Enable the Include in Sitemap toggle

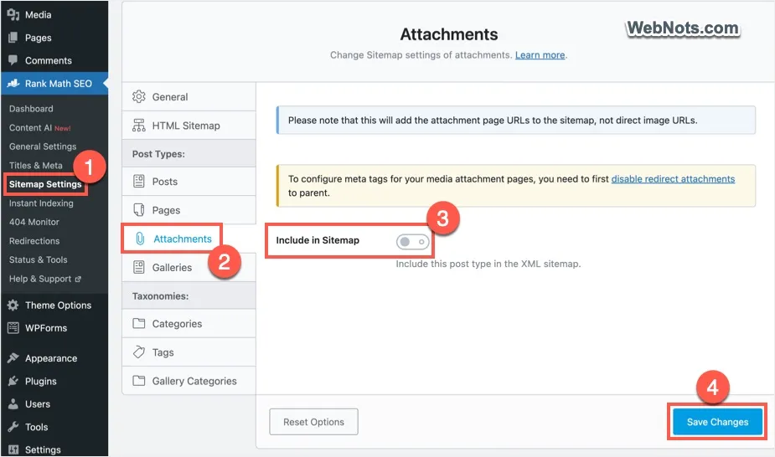click(412, 241)
